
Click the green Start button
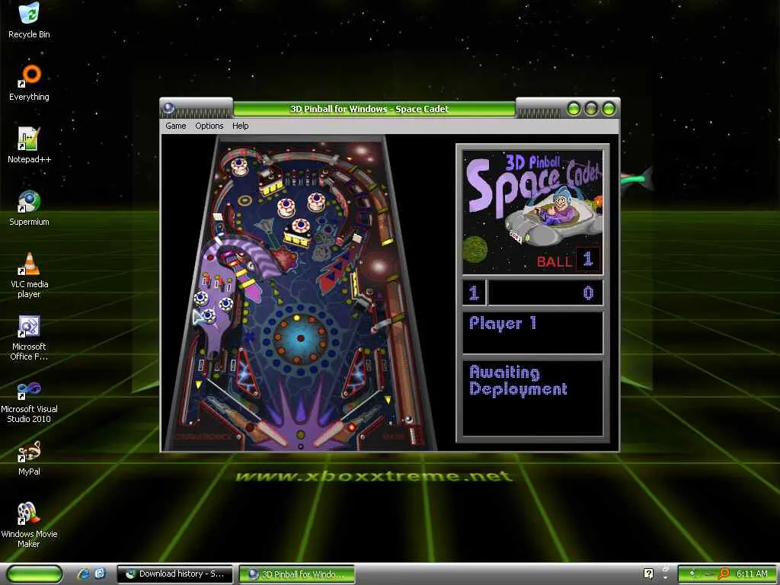[34, 574]
